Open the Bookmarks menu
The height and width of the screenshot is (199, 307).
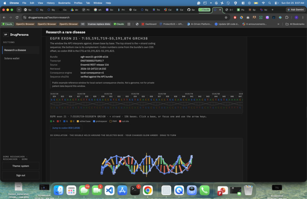(64, 3)
